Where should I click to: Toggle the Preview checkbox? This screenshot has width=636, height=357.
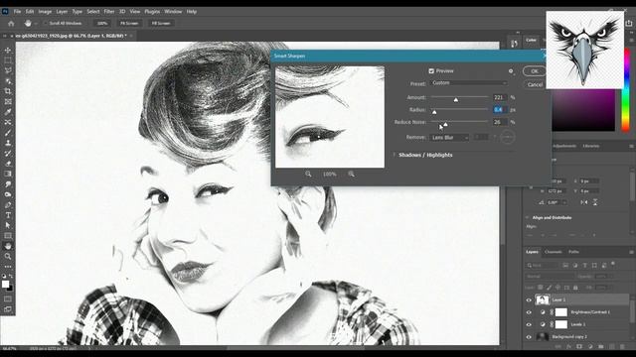[431, 70]
